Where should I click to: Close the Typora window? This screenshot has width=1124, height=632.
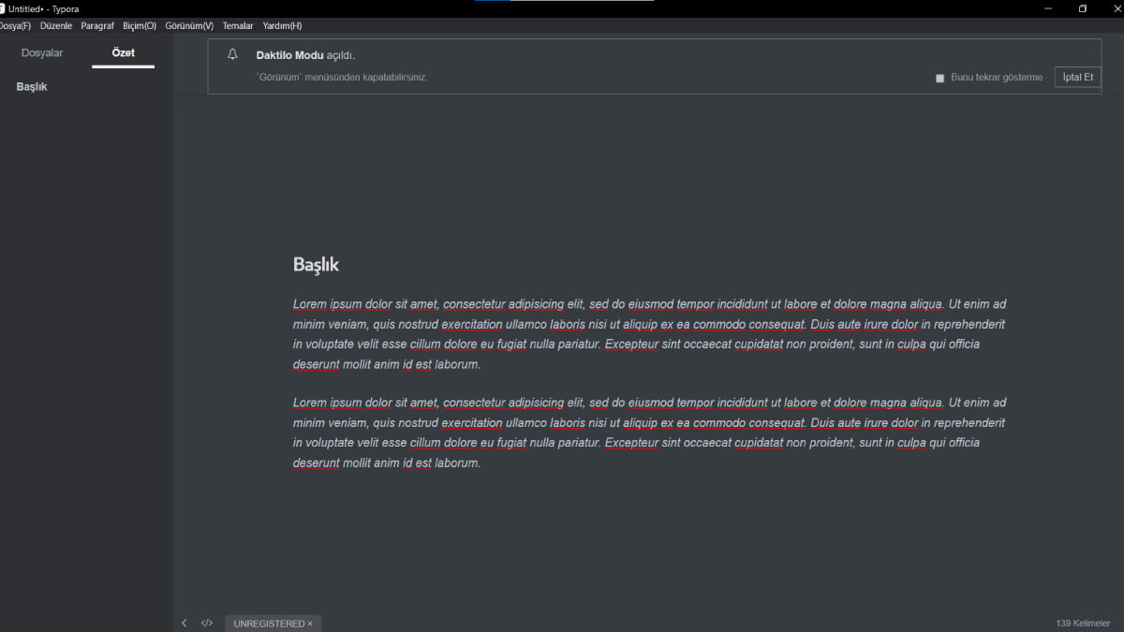[x=1116, y=8]
